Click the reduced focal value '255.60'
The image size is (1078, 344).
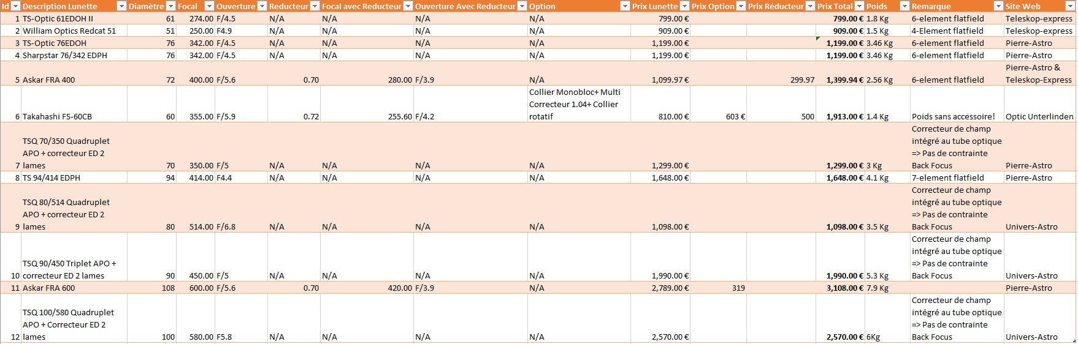point(400,116)
